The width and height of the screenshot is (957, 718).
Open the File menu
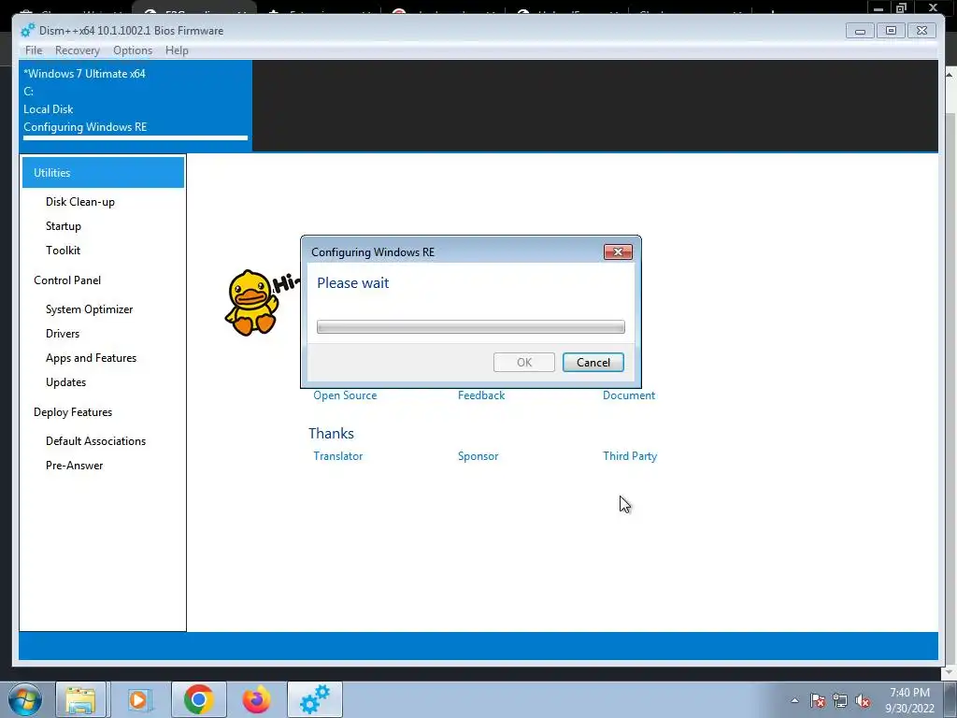[x=34, y=50]
